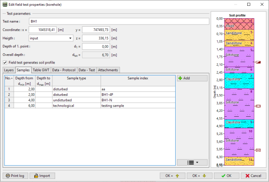Select the cyan Claystone layer 7 in profile
Viewport: 269px width, 182px height.
coord(239,79)
